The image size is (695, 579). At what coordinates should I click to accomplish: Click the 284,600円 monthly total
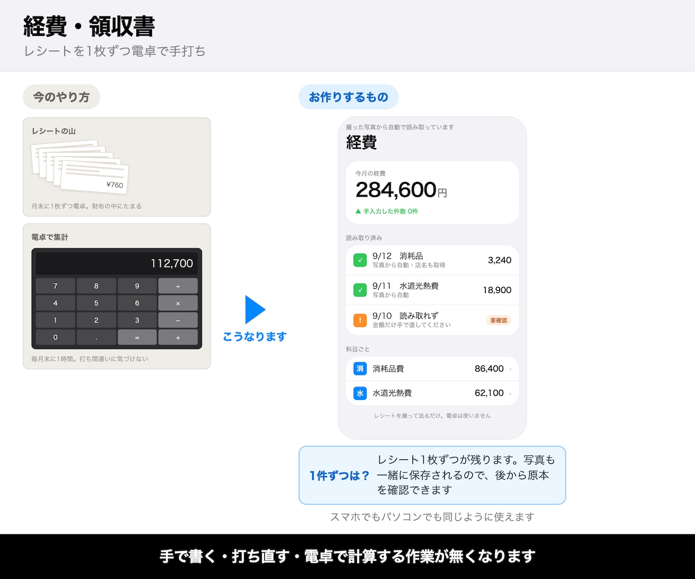tap(401, 190)
